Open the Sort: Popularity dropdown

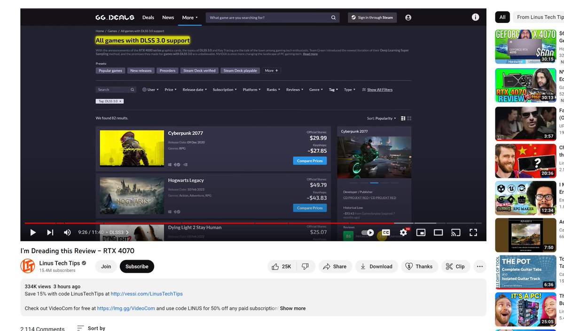(x=382, y=118)
